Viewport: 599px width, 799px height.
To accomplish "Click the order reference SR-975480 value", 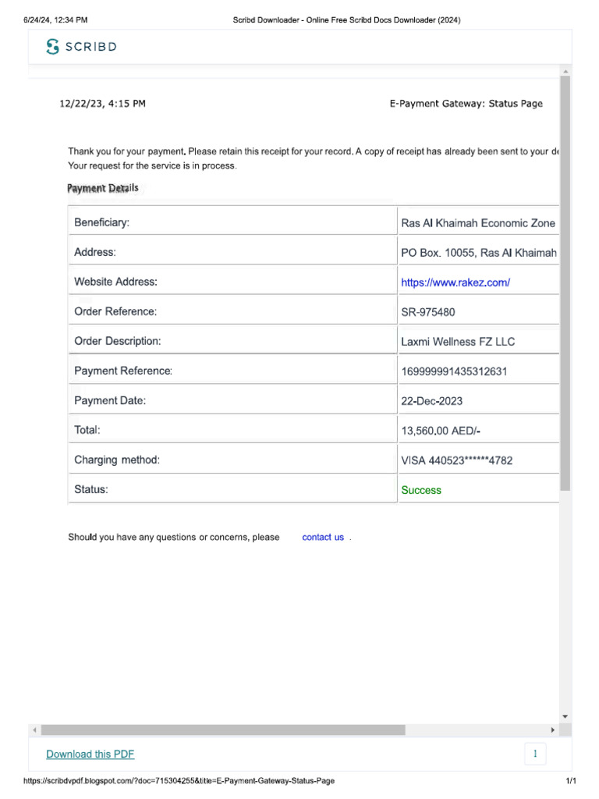I will coord(428,312).
